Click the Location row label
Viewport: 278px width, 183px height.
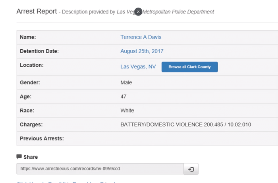(x=31, y=65)
